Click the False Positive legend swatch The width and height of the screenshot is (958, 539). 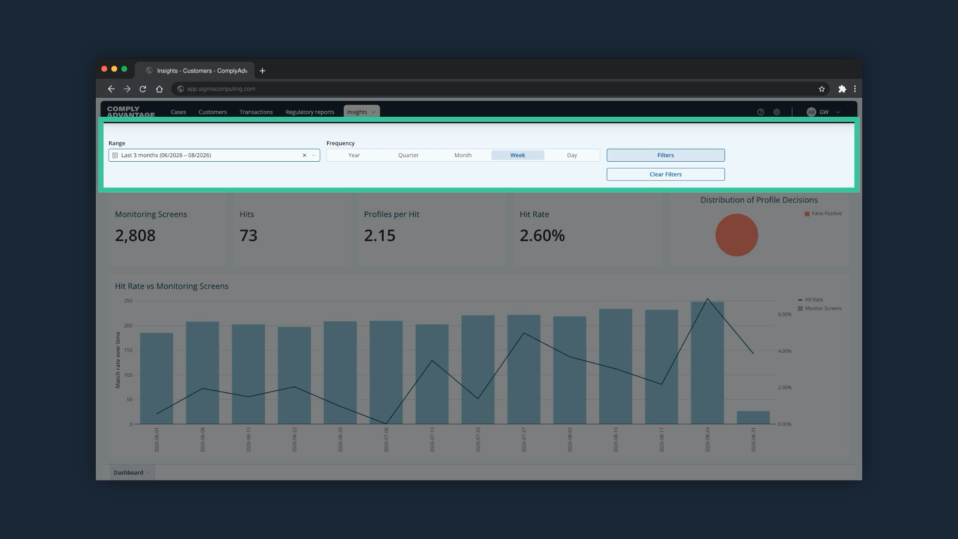(x=807, y=214)
